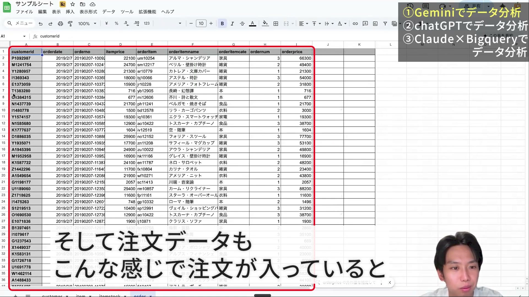Decrease decimal places button
Viewport: 529px width, 297px height.
click(126, 24)
